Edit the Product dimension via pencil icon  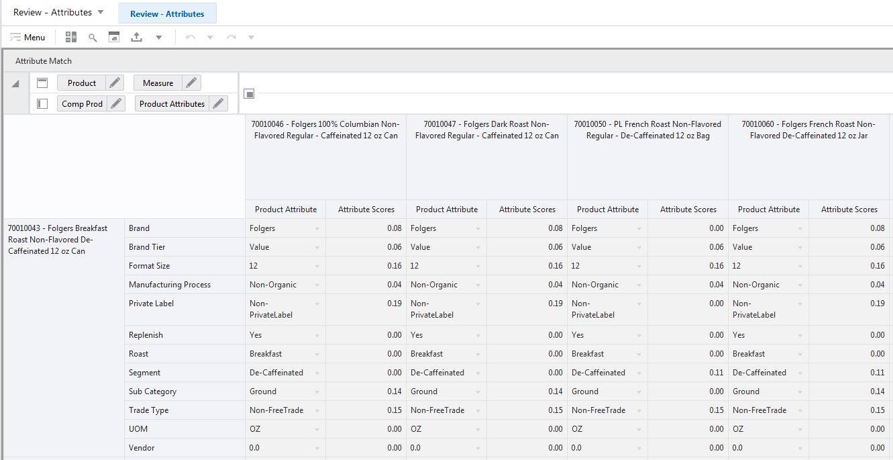[x=115, y=83]
